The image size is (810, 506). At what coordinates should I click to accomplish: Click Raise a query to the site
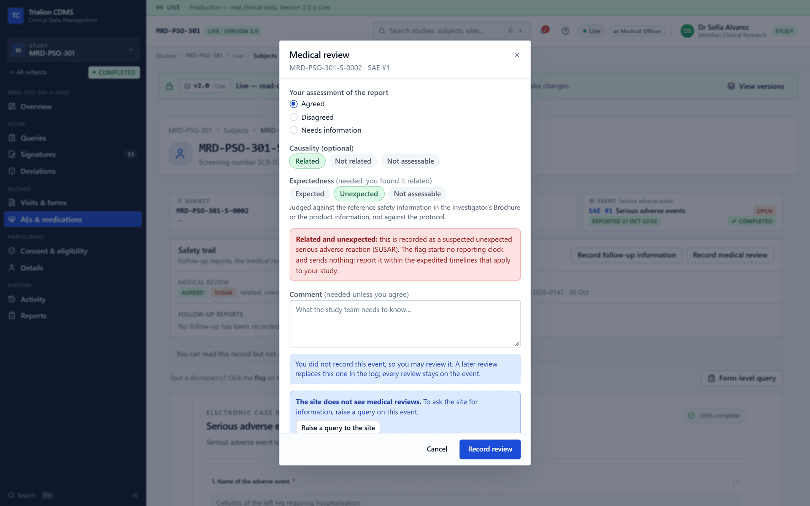[338, 427]
